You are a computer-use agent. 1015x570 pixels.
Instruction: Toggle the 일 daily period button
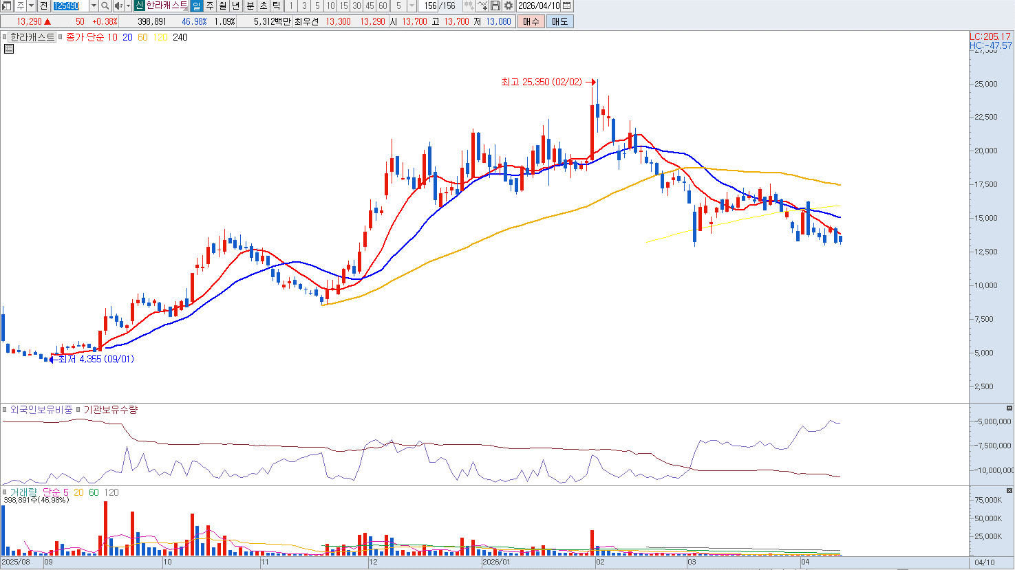(x=196, y=6)
